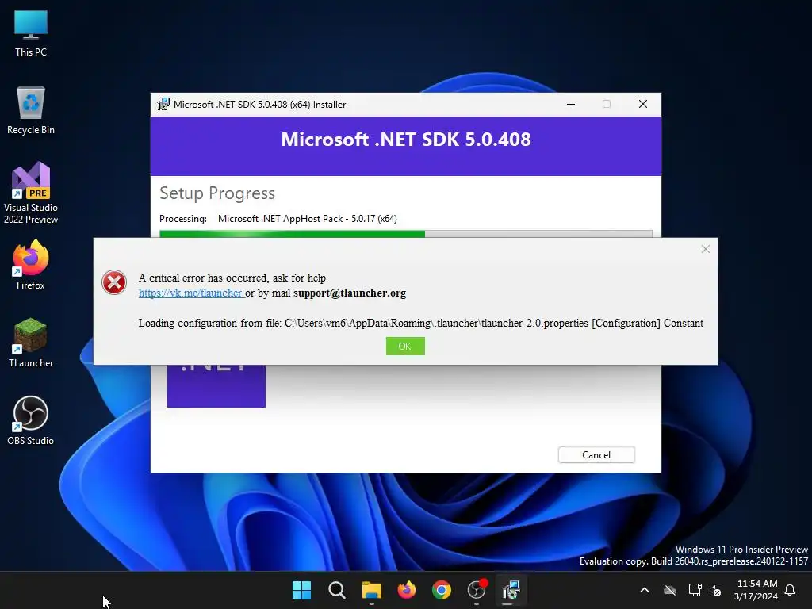
Task: Open the network status tray icon
Action: 695,590
